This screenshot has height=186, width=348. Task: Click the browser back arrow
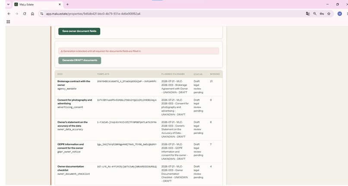pyautogui.click(x=9, y=14)
